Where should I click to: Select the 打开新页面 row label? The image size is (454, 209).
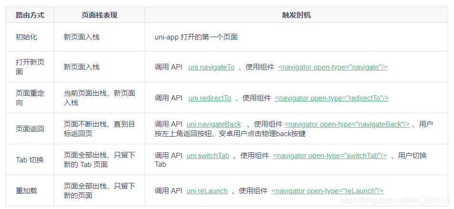[x=30, y=67]
